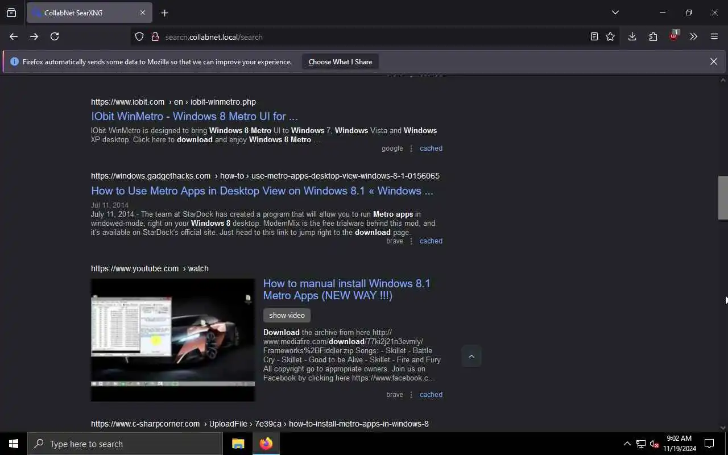Viewport: 728px width, 455px height.
Task: Click the back to top arrow button
Action: coord(471,356)
